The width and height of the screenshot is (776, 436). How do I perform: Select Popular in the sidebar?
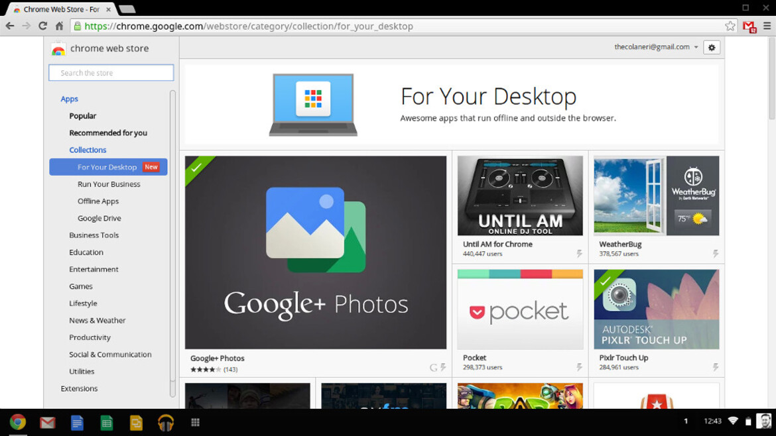pos(83,116)
